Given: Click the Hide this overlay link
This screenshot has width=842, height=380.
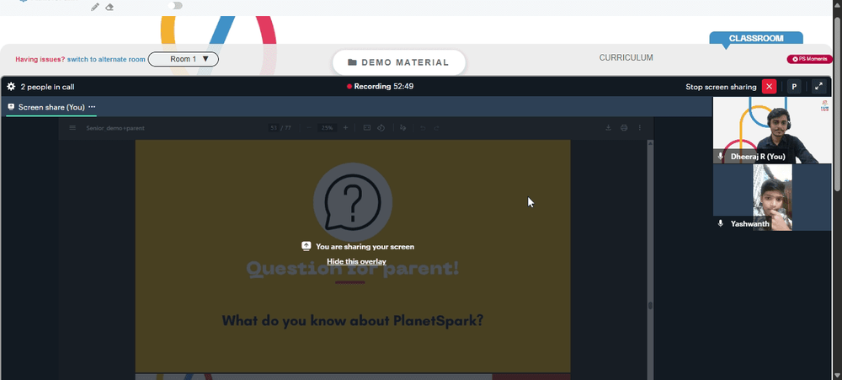Looking at the screenshot, I should pos(356,262).
